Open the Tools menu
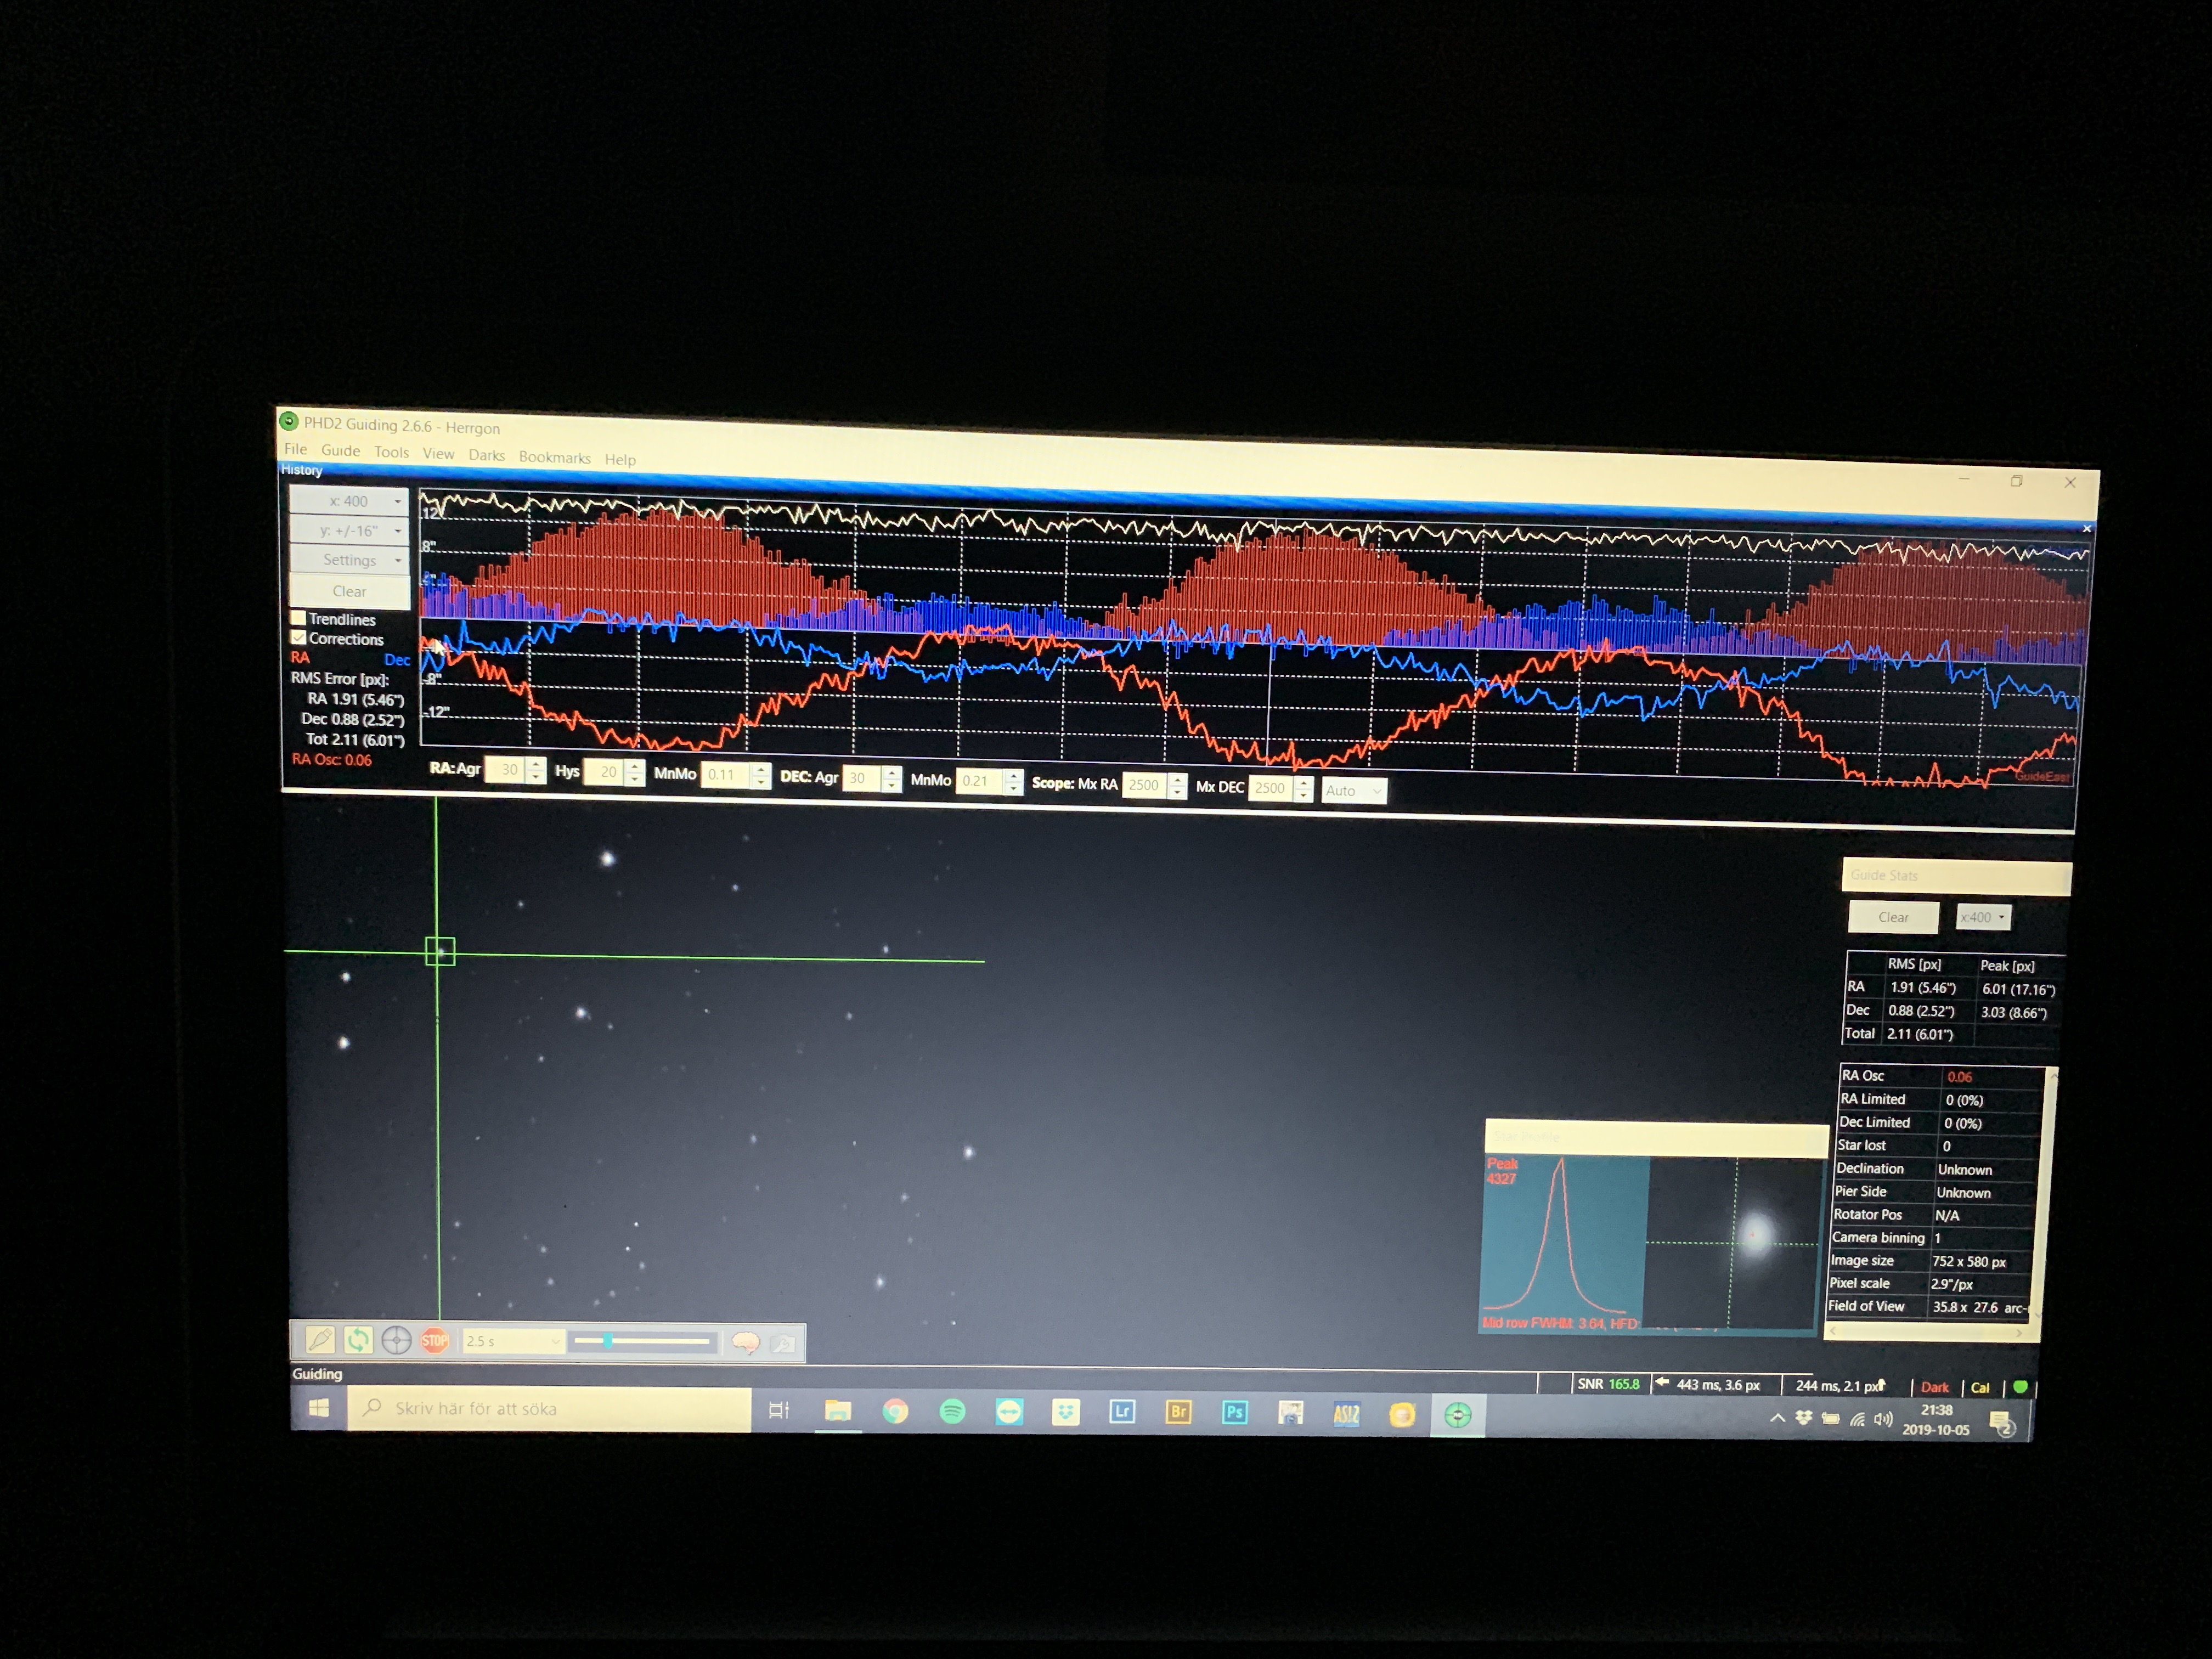 click(391, 452)
